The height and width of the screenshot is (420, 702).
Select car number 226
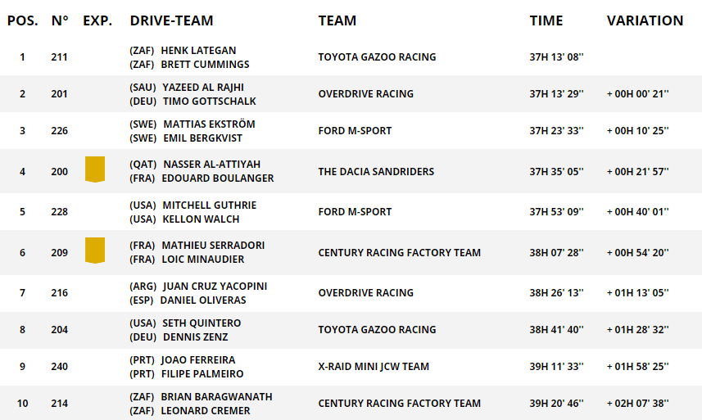pos(59,131)
